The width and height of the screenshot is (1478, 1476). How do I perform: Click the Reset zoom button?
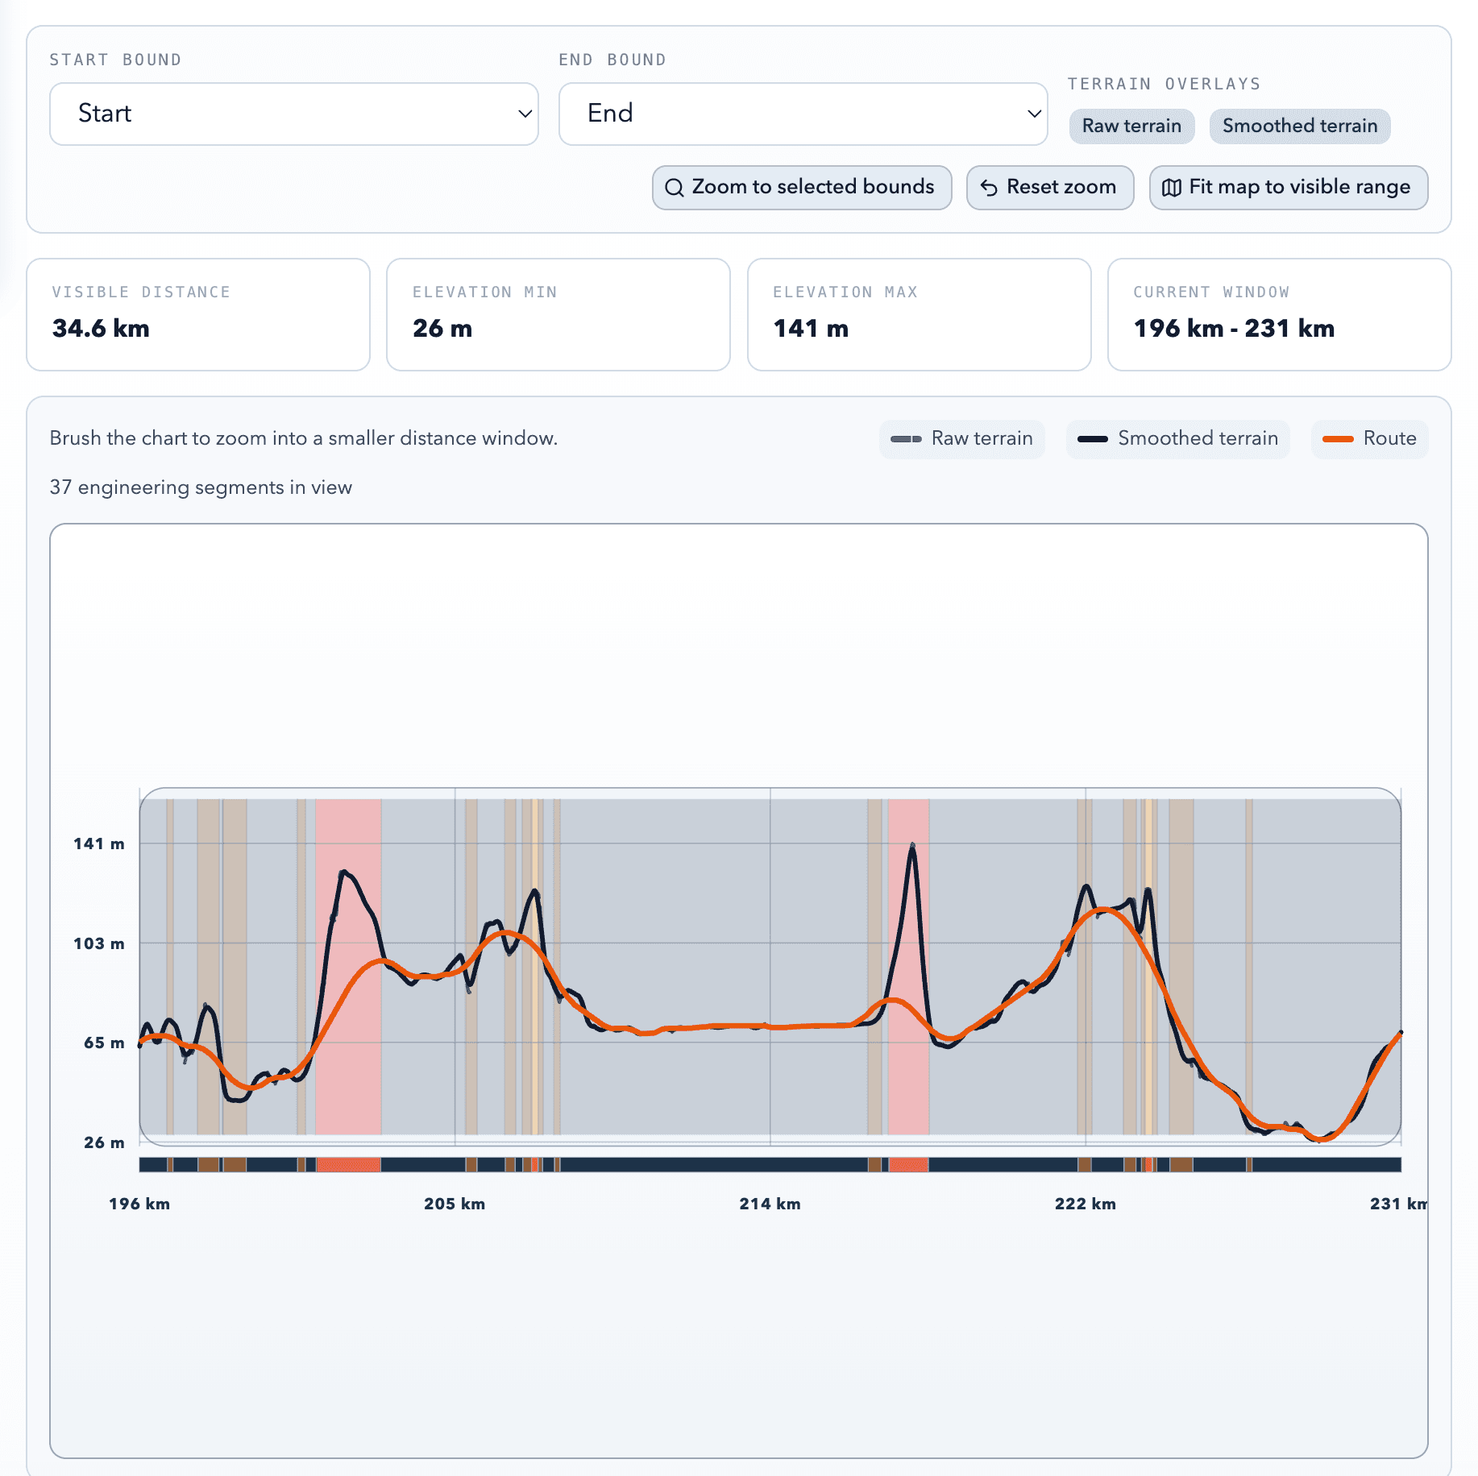pyautogui.click(x=1050, y=188)
